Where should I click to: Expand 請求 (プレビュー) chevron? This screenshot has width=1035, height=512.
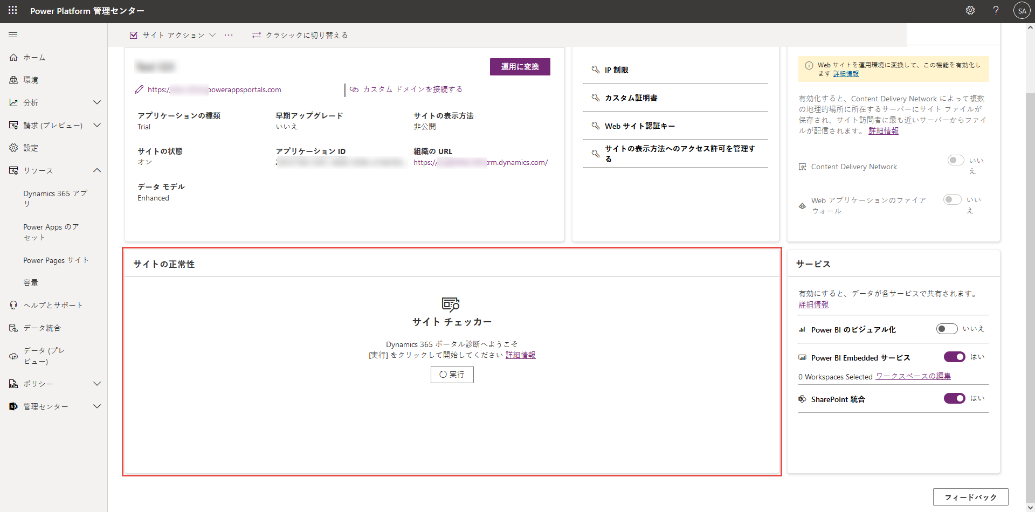point(97,125)
